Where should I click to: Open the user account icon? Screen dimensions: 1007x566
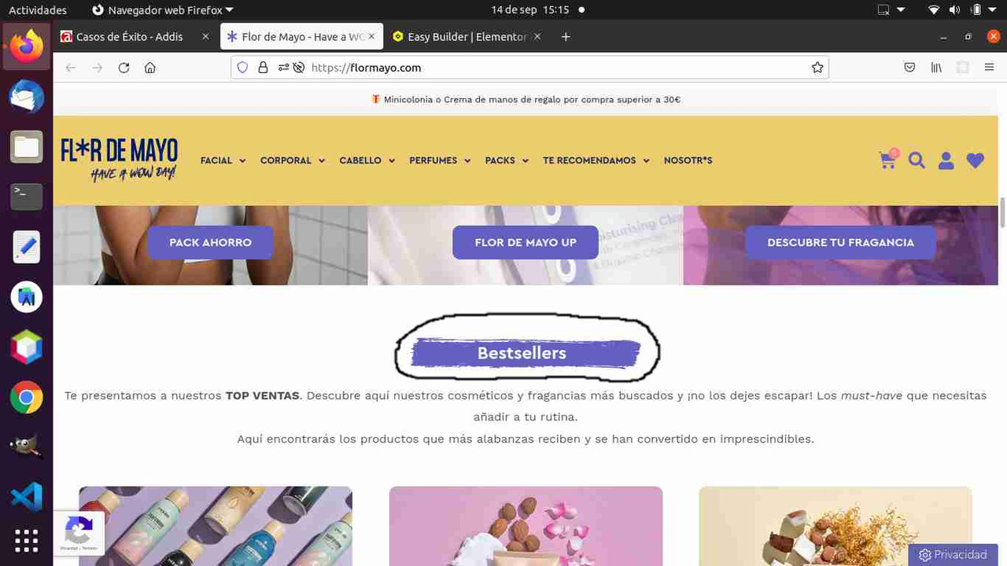click(x=946, y=160)
